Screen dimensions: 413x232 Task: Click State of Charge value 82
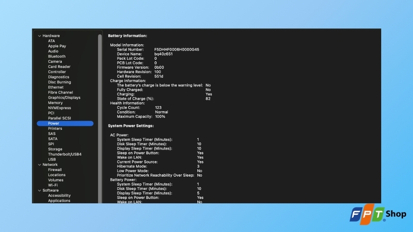208,98
